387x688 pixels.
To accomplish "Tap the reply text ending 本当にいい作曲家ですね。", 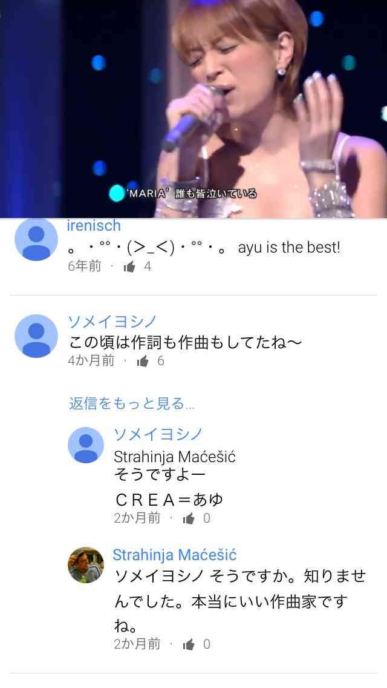I will click(239, 600).
